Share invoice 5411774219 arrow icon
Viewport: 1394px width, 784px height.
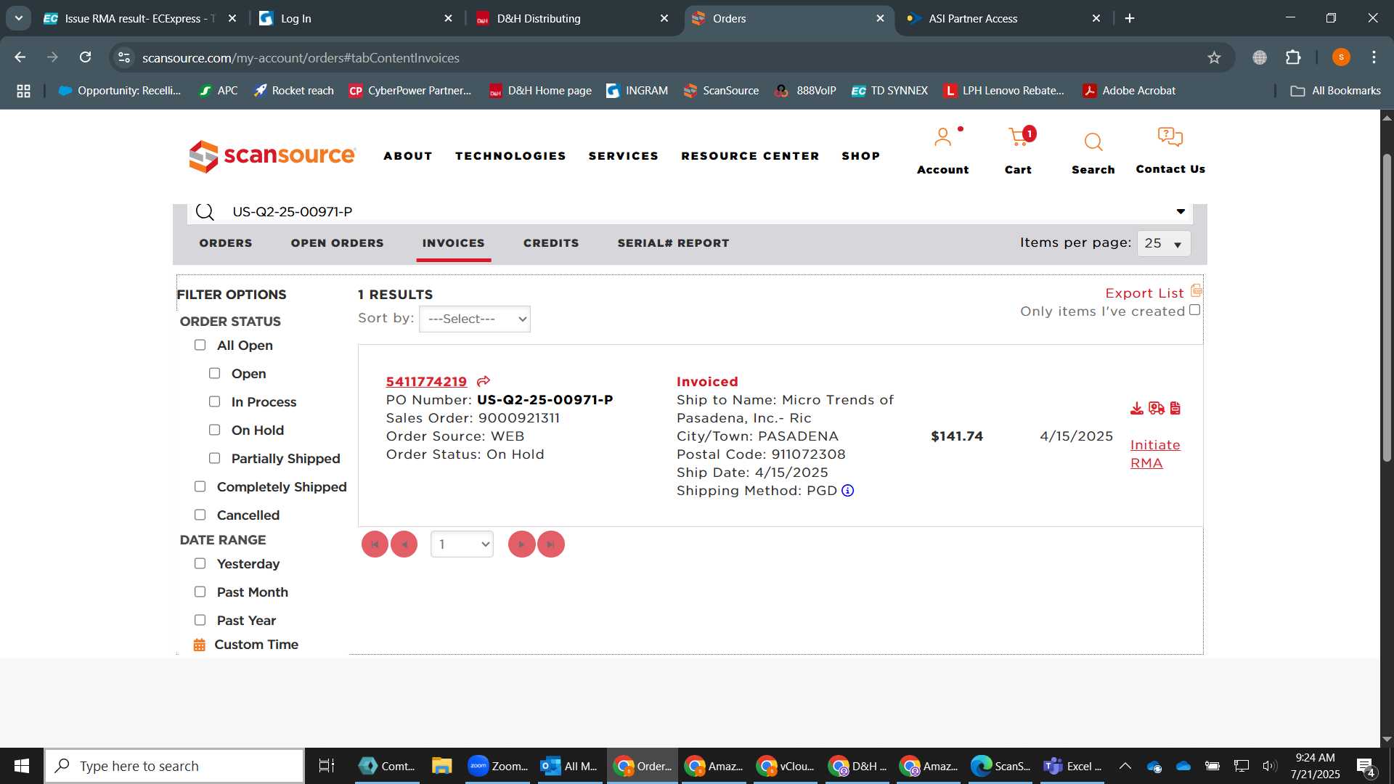484,381
